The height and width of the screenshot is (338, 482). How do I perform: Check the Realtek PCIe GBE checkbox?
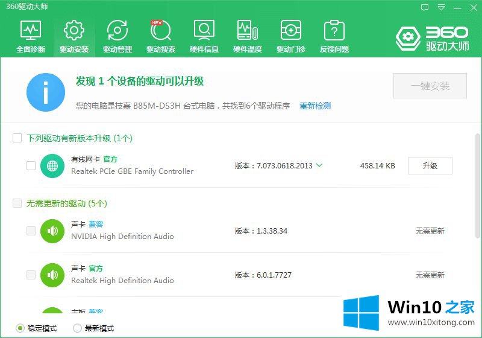tap(31, 165)
